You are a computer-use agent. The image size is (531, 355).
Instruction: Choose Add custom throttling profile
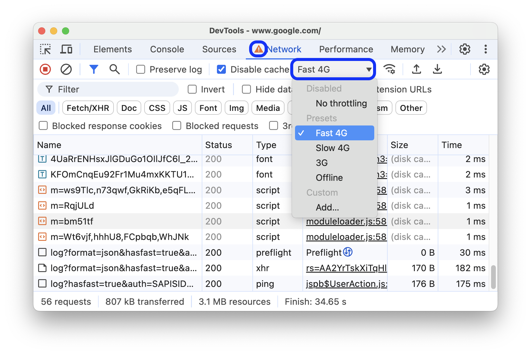coord(327,208)
